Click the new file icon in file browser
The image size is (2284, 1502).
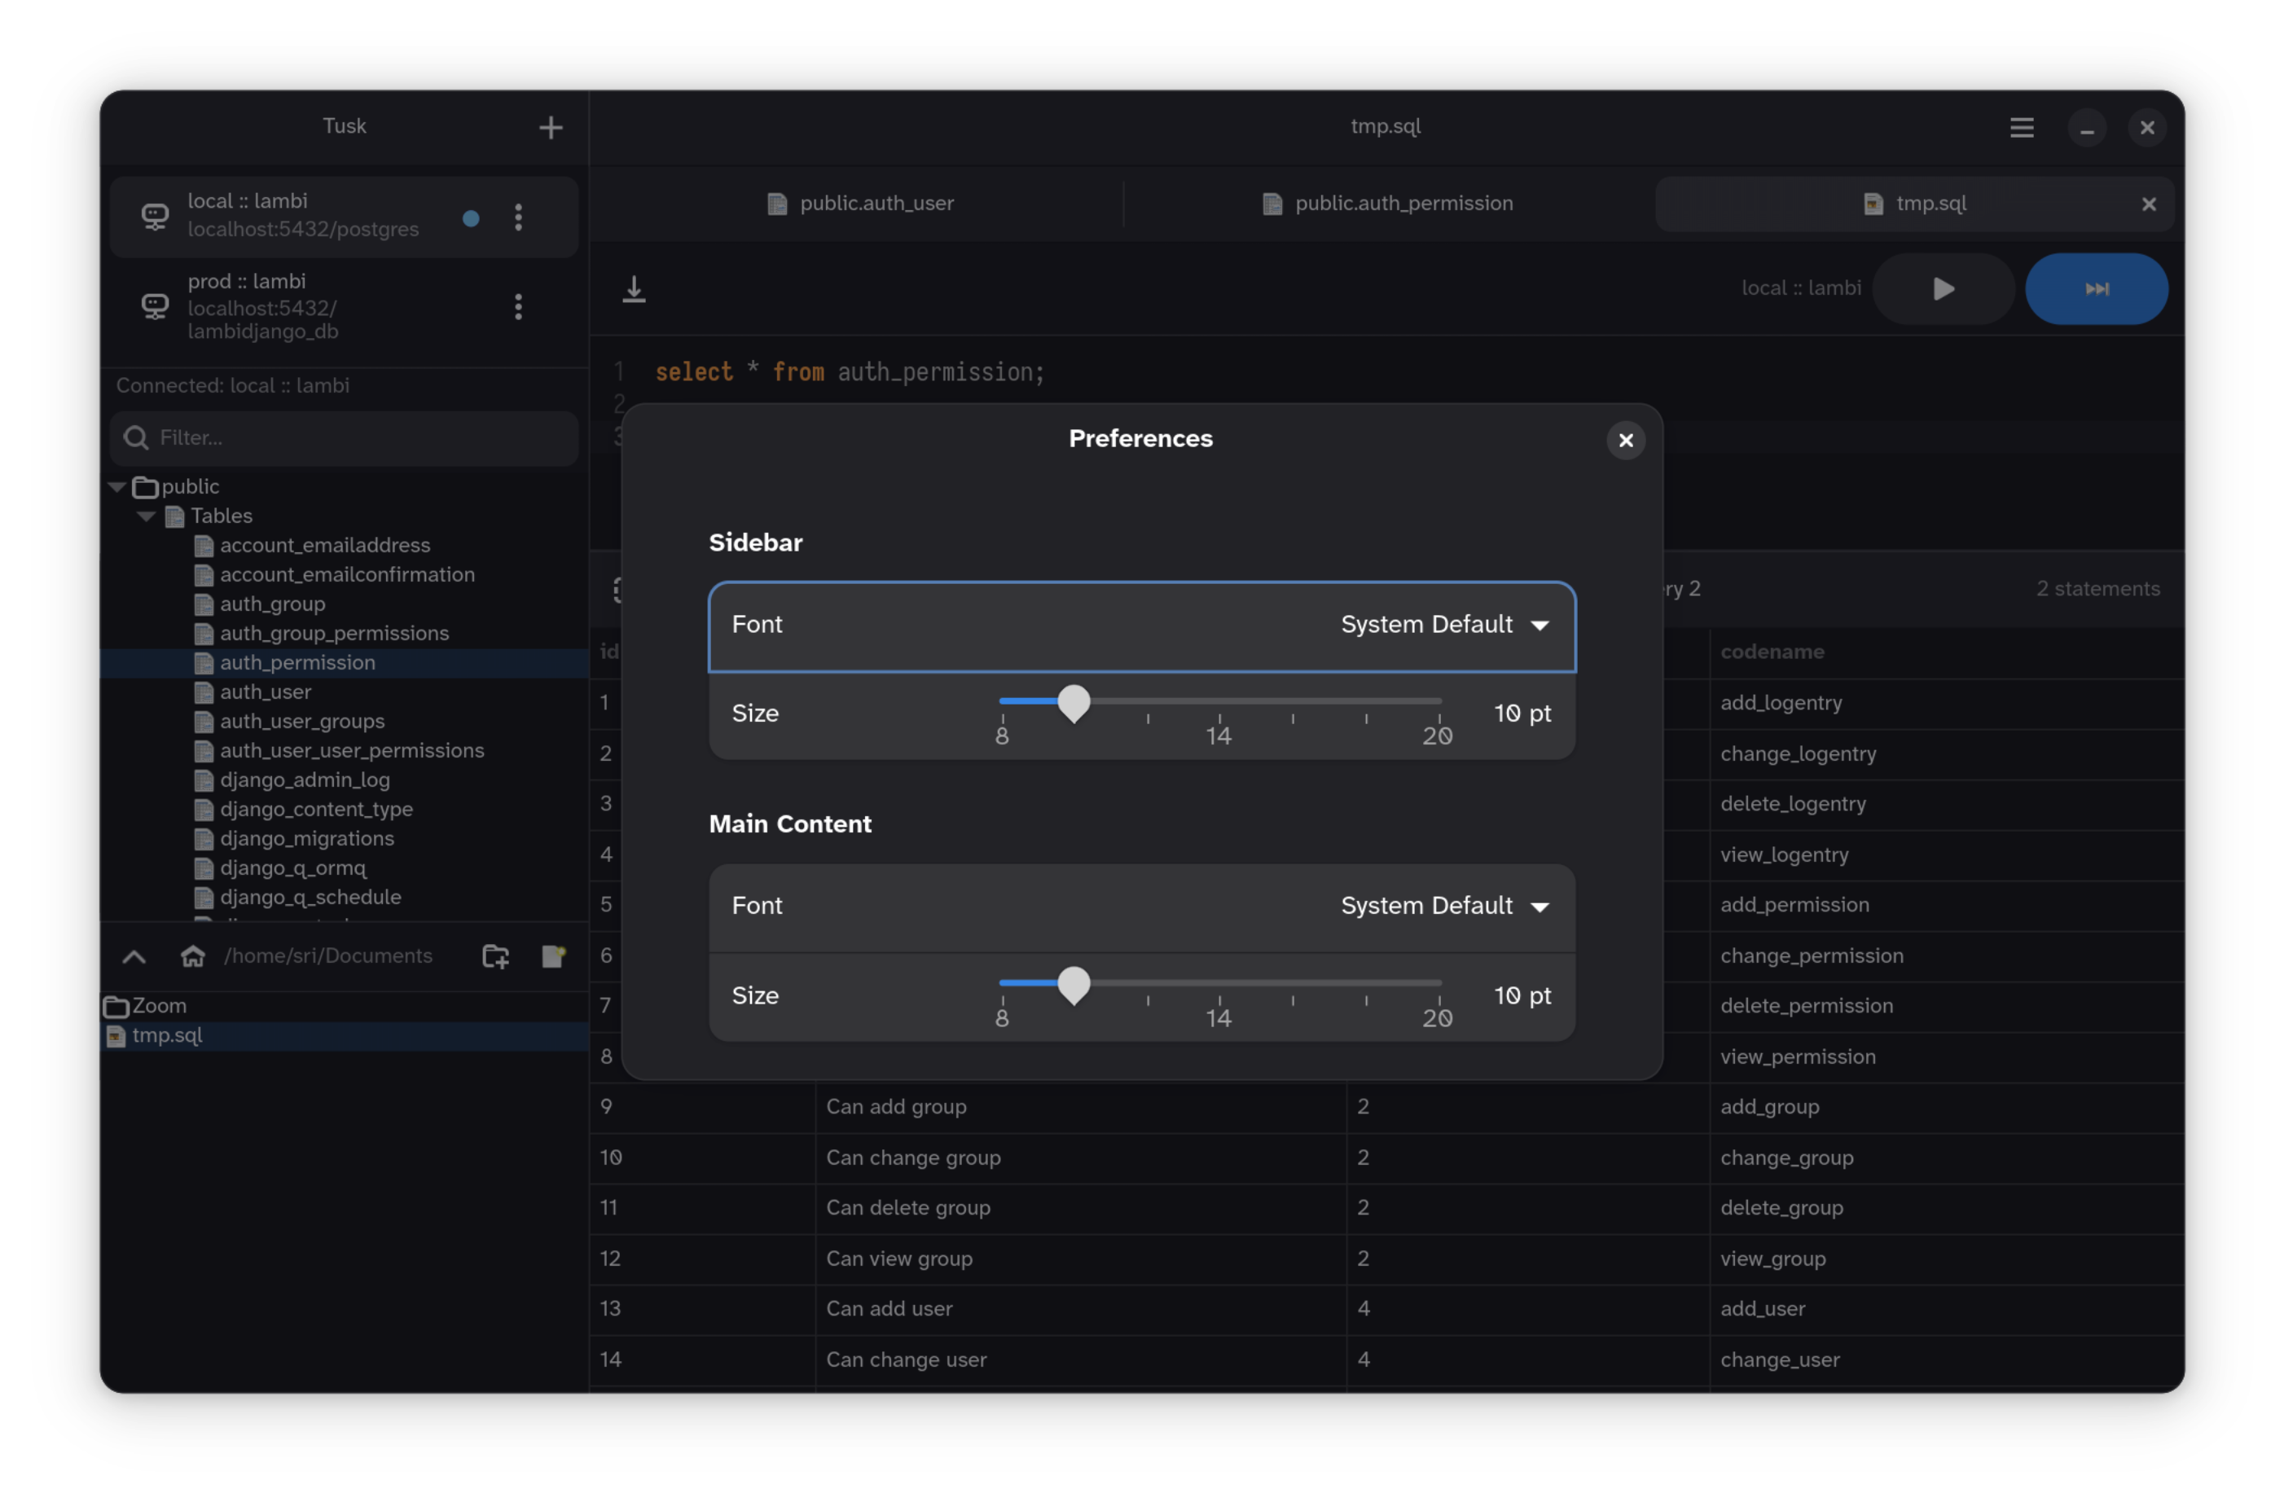click(554, 956)
